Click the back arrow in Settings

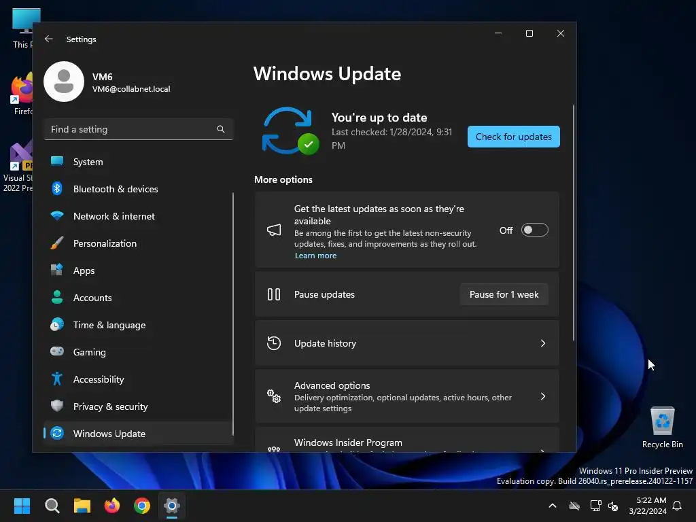49,39
